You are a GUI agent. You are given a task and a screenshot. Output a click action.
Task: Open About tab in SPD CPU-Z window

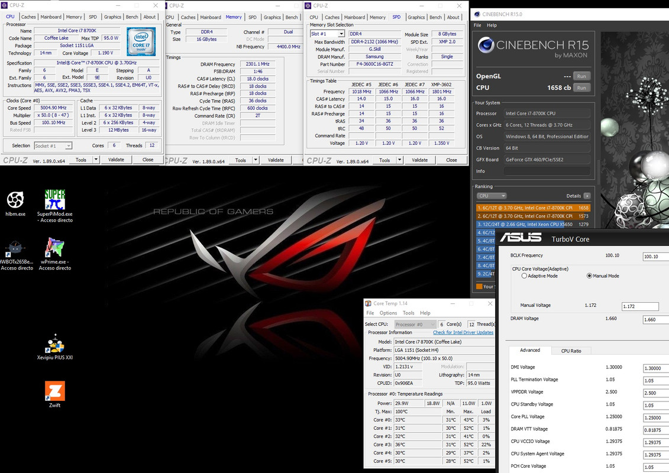(453, 18)
